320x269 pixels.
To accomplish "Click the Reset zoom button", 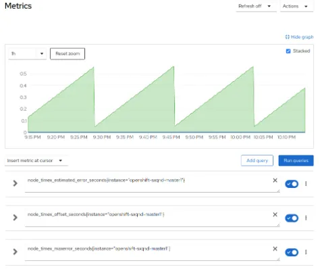I will coord(68,53).
